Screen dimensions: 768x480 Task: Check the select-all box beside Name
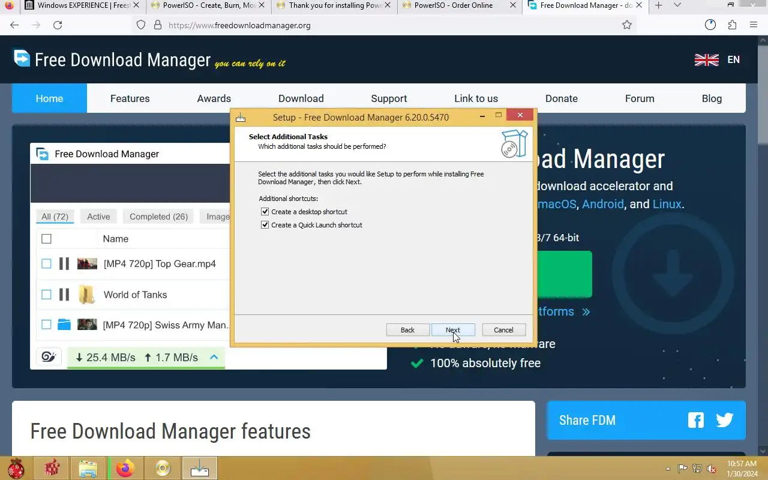(x=46, y=239)
